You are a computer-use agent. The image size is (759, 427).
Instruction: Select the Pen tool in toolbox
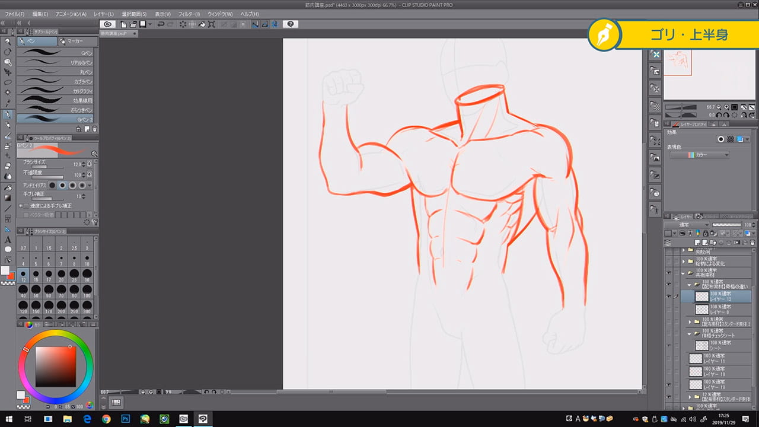click(x=8, y=114)
